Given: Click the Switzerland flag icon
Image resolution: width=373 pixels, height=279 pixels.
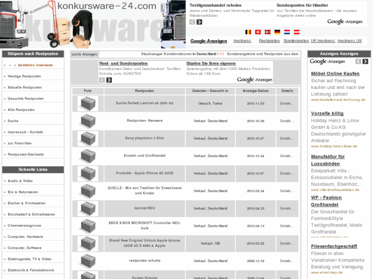Looking at the screenshot, I should [x=258, y=32].
